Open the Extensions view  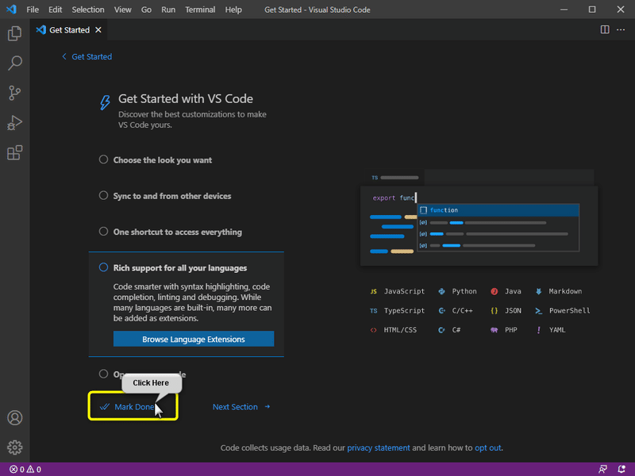tap(14, 152)
